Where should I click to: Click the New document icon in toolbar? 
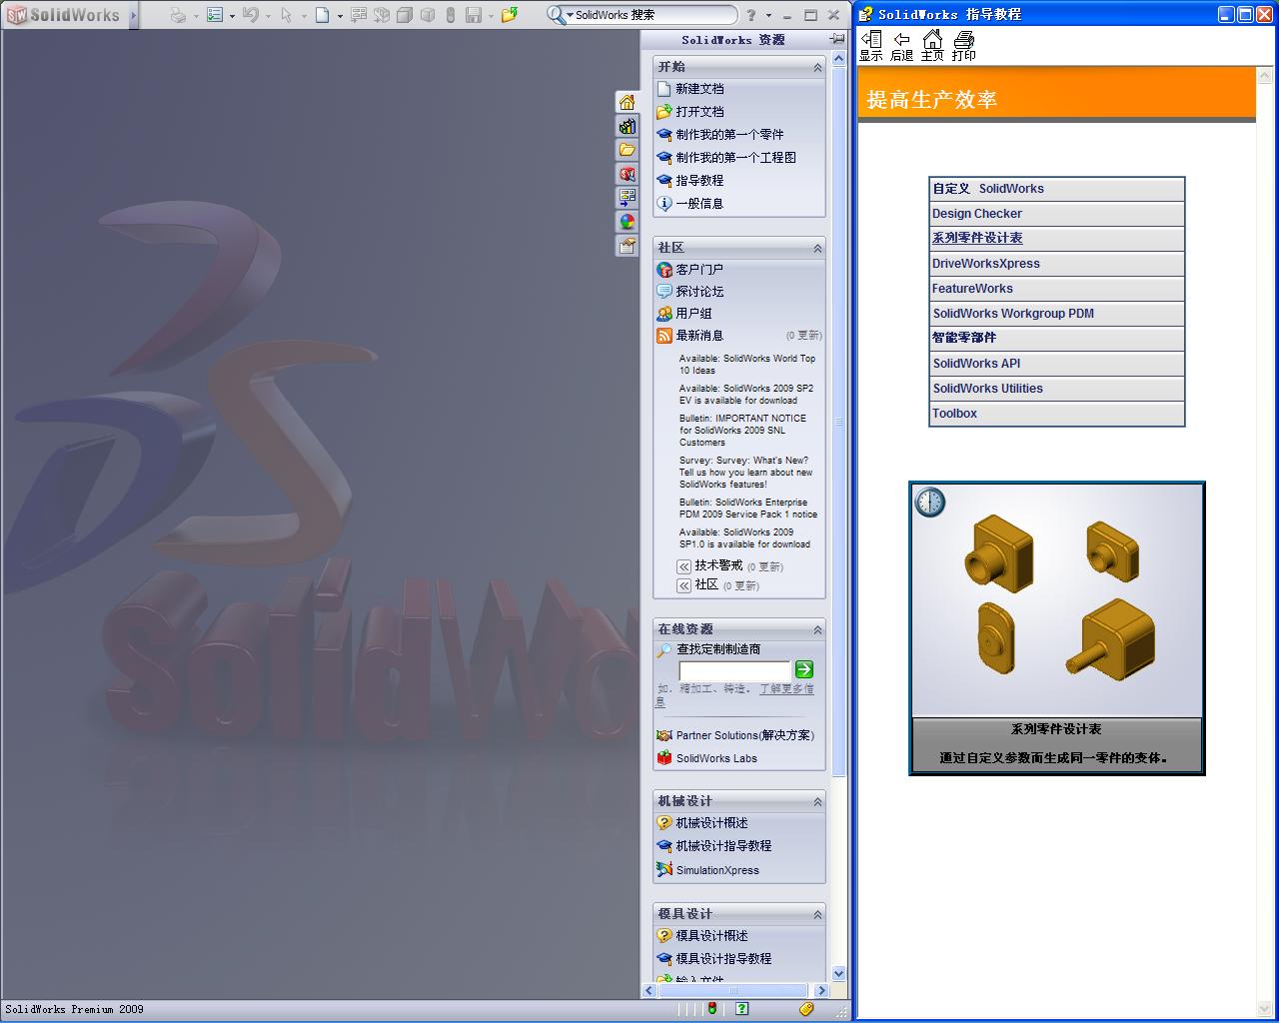coord(322,15)
